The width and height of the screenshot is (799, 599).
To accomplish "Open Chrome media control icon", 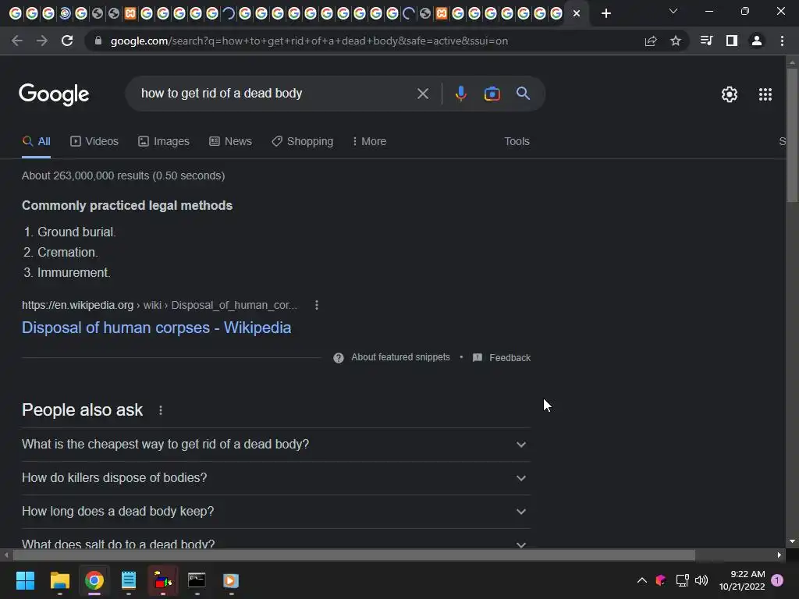I will point(706,41).
